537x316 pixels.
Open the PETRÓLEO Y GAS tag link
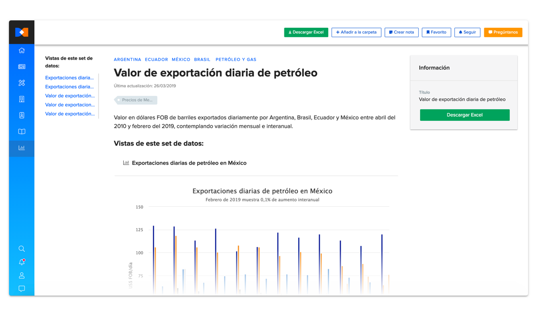tap(236, 60)
